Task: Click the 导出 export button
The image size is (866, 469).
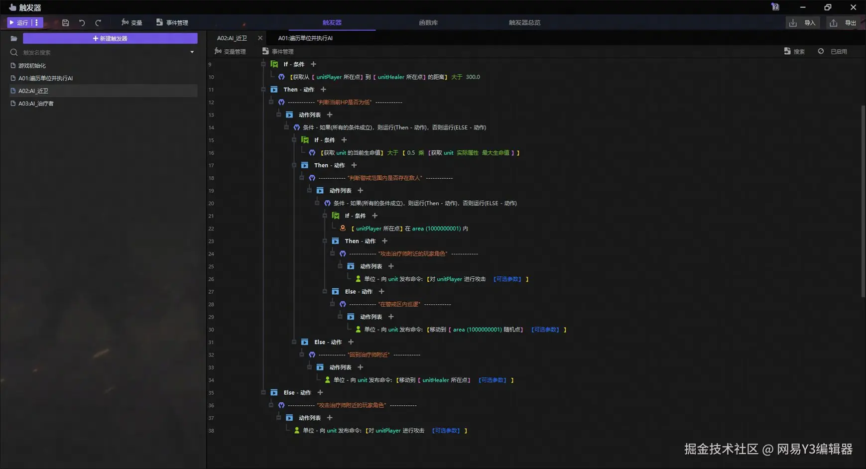Action: [x=843, y=23]
